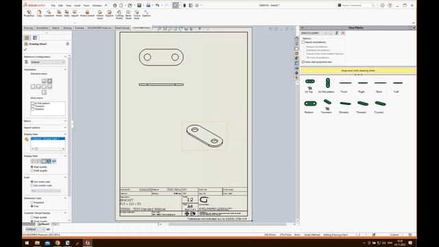Select the Default Display State entry
The width and height of the screenshot is (439, 247).
click(48, 139)
